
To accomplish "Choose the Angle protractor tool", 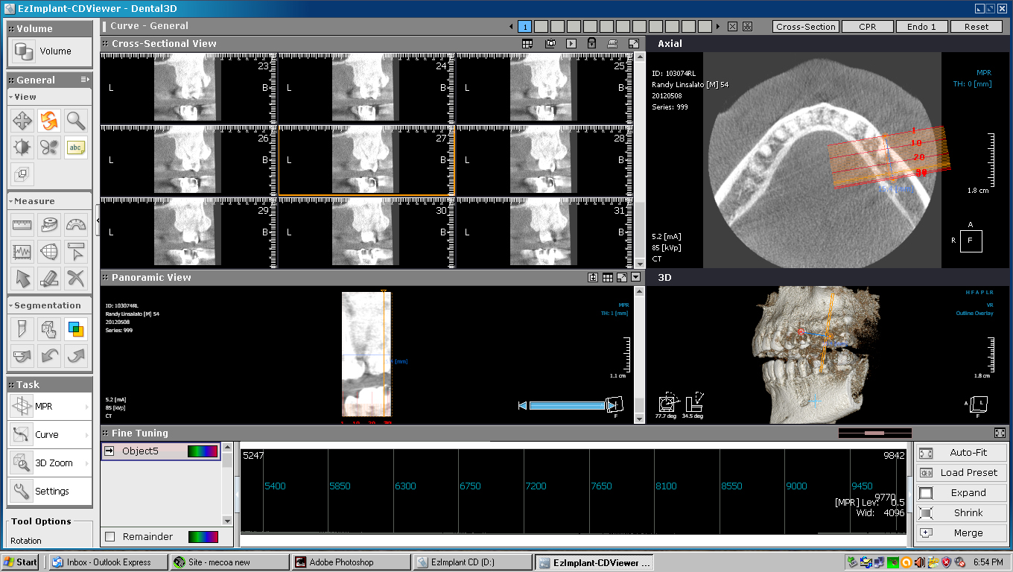I will (x=76, y=225).
